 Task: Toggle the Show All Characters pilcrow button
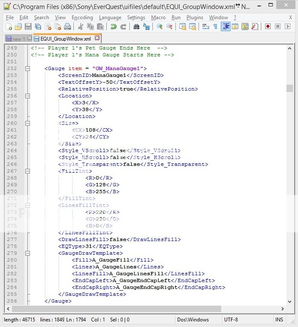click(x=215, y=27)
